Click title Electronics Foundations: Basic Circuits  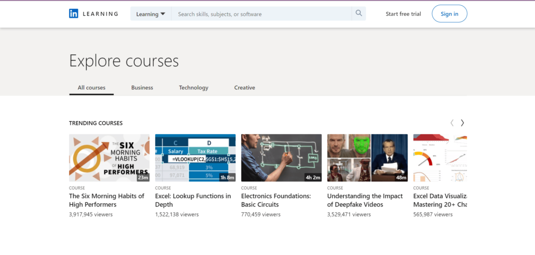pyautogui.click(x=276, y=200)
